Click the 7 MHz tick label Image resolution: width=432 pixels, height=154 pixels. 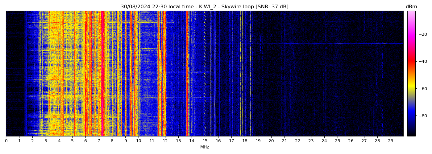click(x=99, y=141)
